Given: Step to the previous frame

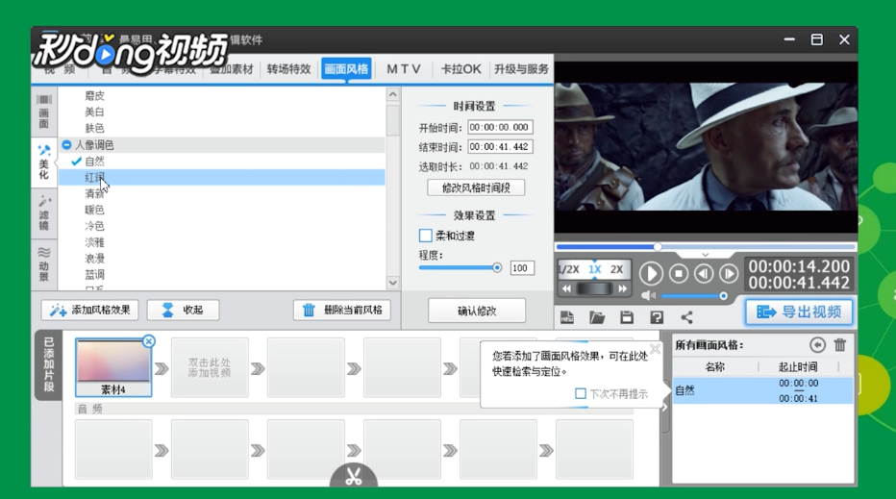Looking at the screenshot, I should [704, 274].
